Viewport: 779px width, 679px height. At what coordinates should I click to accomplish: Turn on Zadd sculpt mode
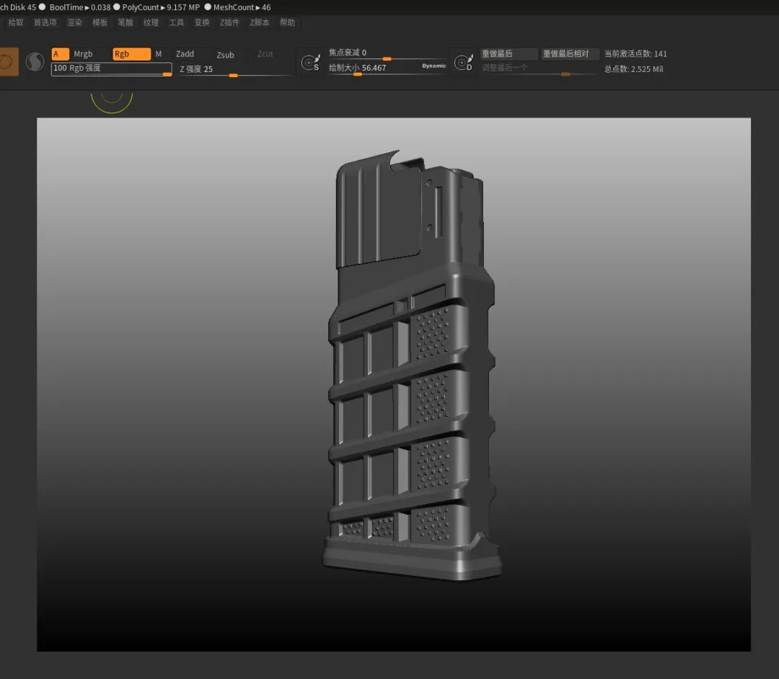point(185,54)
